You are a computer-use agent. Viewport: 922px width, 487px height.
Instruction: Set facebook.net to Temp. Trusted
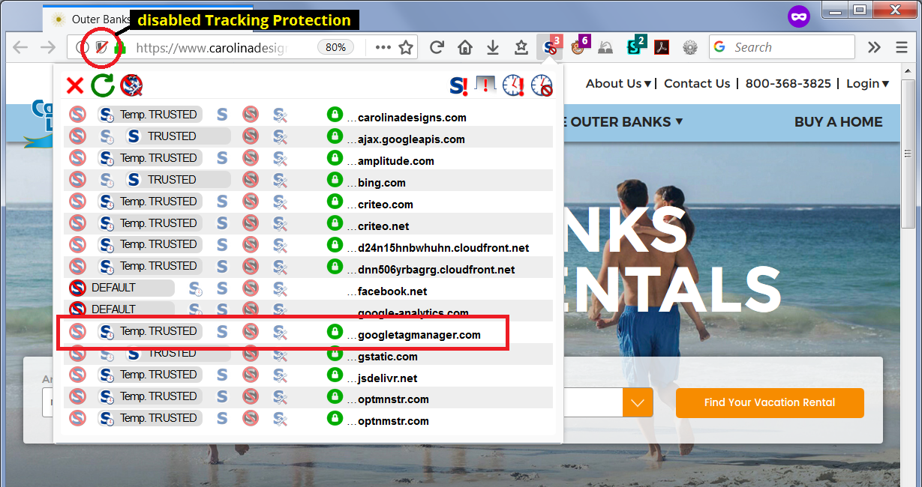click(x=195, y=288)
